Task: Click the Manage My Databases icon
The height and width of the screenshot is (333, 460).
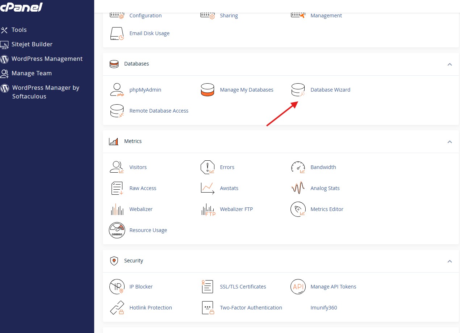Action: click(x=208, y=90)
